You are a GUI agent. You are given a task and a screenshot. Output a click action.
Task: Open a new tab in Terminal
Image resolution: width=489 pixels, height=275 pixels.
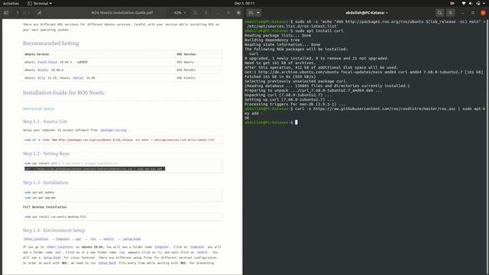click(251, 13)
